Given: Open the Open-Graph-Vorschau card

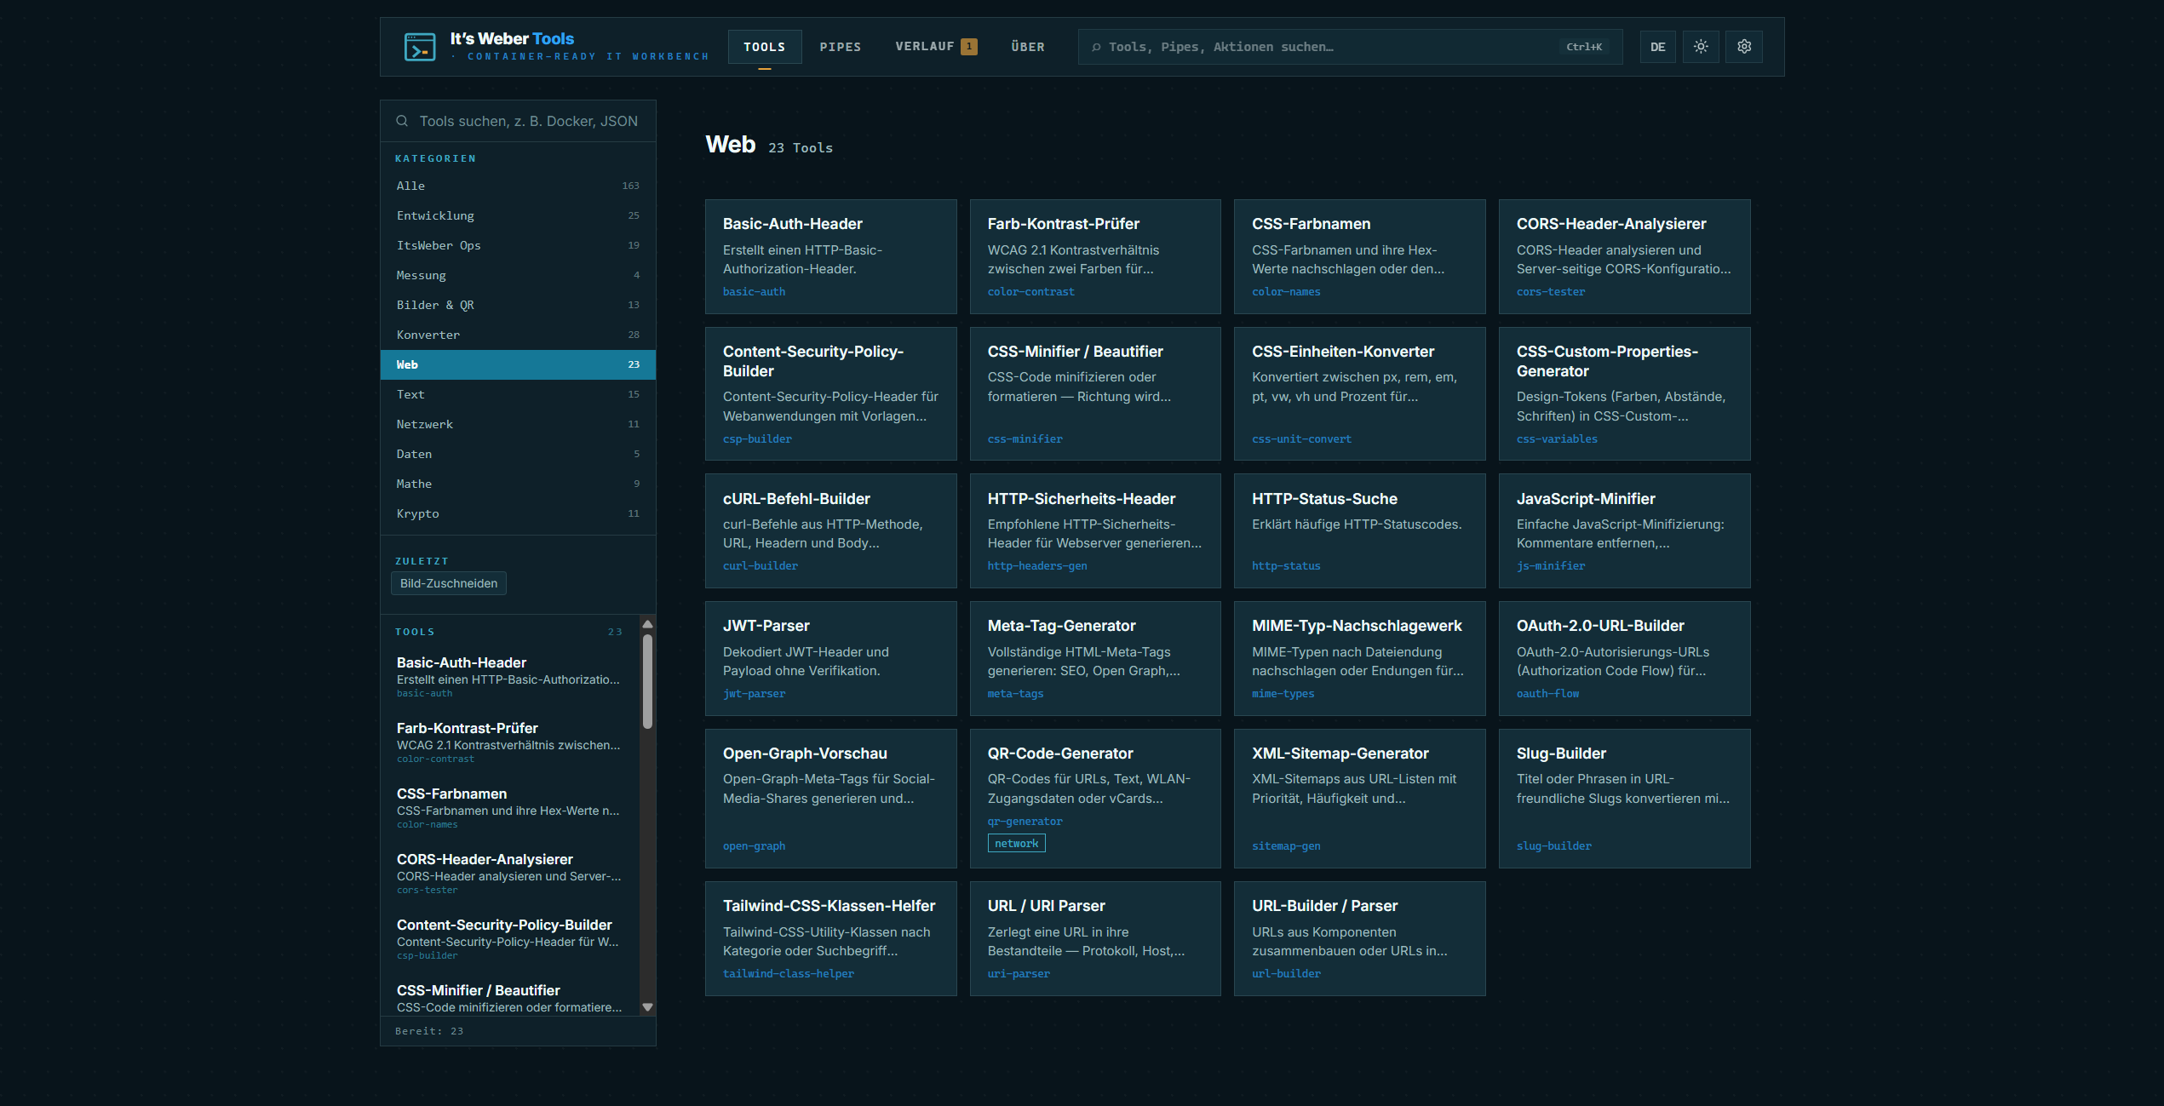Looking at the screenshot, I should click(x=830, y=798).
